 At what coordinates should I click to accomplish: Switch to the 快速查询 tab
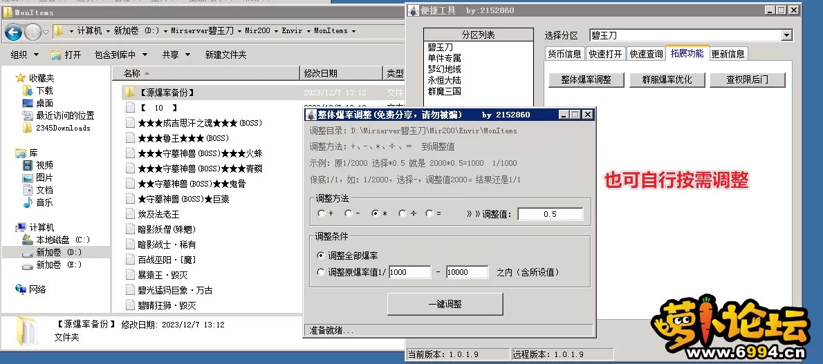[x=646, y=53]
